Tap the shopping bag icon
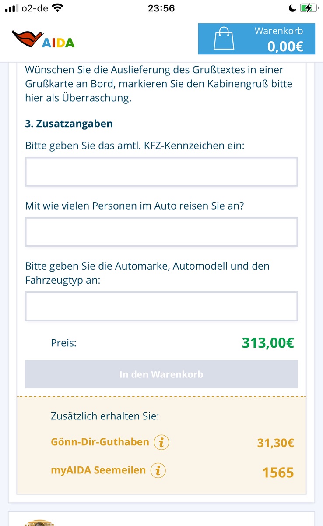Screen dimensions: 323x526 point(224,39)
